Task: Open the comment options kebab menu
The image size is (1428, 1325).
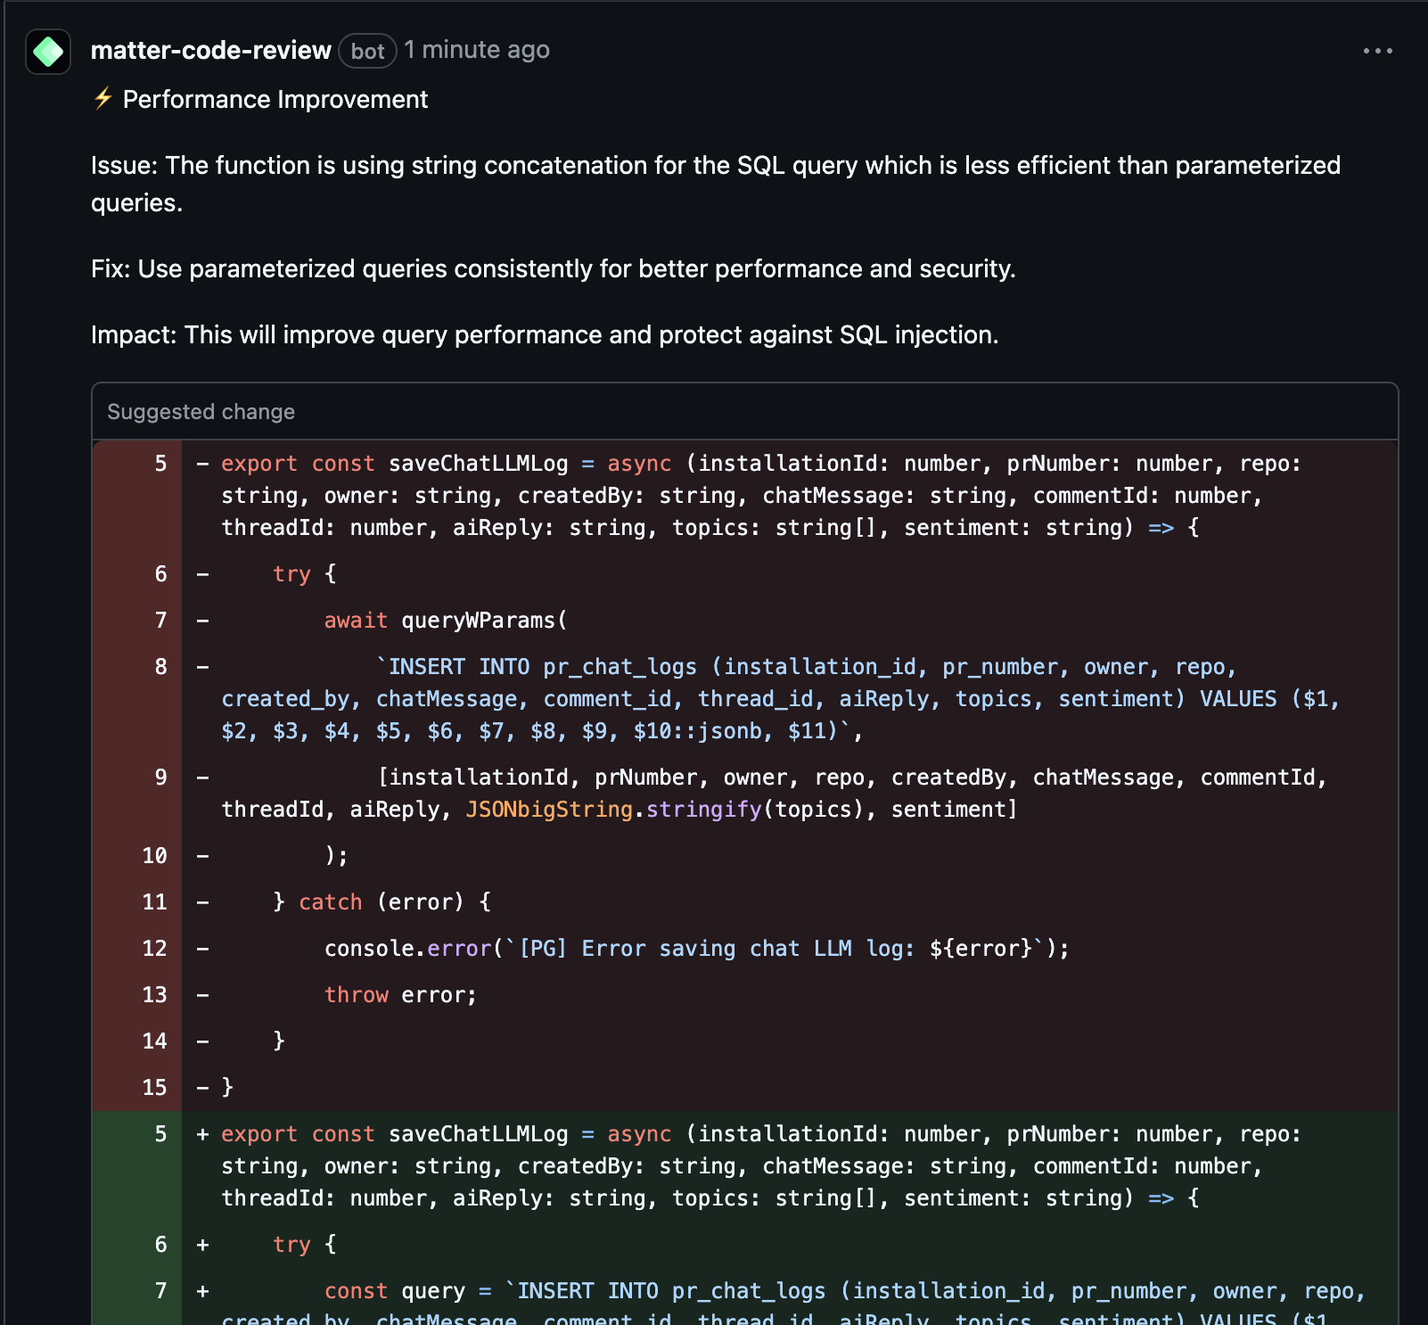Action: click(1376, 51)
